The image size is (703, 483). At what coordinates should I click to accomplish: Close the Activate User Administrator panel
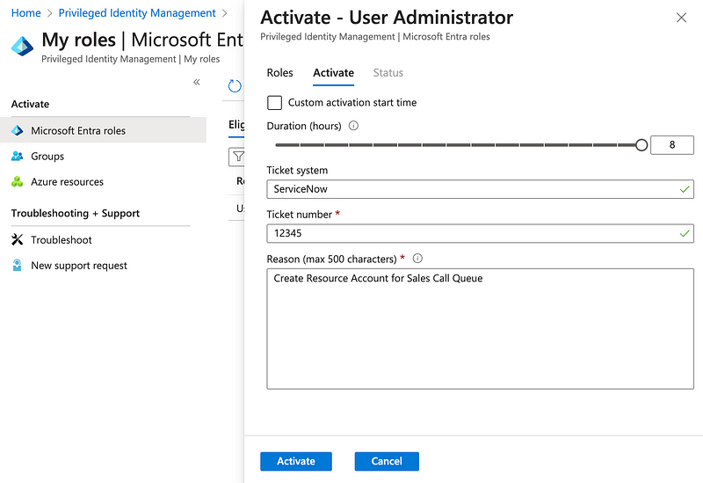click(x=681, y=18)
